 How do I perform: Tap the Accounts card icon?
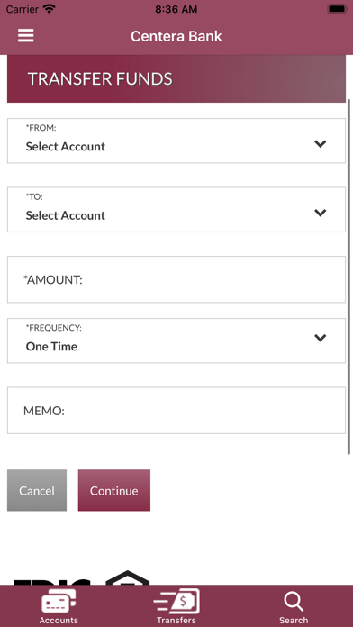[59, 601]
